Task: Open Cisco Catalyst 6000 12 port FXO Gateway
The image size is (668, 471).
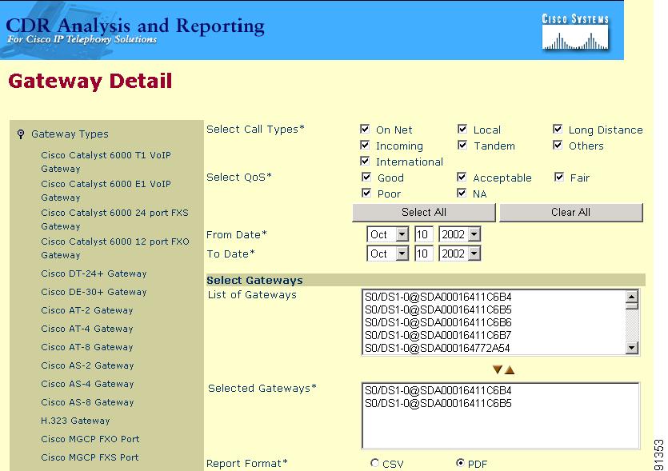Action: tap(115, 248)
